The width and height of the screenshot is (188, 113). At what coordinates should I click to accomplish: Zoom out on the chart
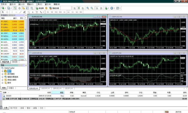[x=92, y=8]
